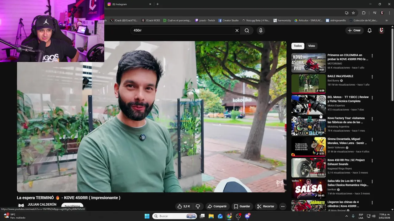Viewport: 394px width, 221px height.
Task: Open Creator Studio bookmark
Action: tap(229, 21)
